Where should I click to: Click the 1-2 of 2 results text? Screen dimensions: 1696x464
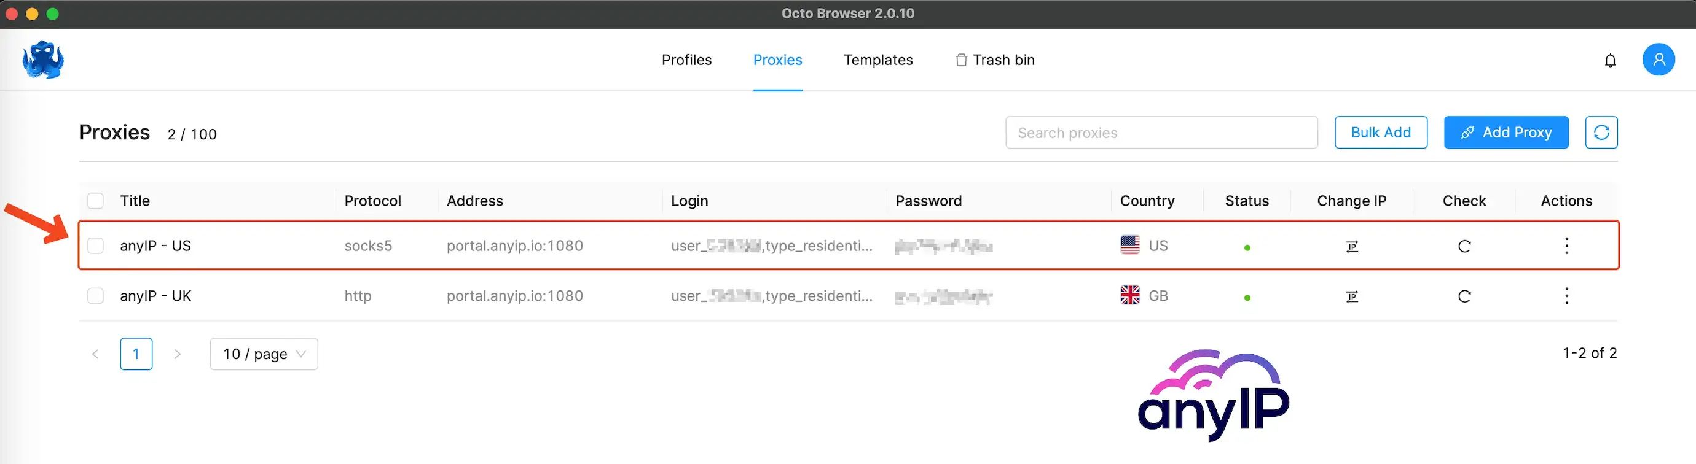pyautogui.click(x=1589, y=353)
